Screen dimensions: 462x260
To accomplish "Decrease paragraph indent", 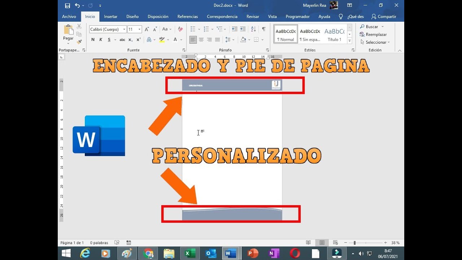I will tap(235, 29).
